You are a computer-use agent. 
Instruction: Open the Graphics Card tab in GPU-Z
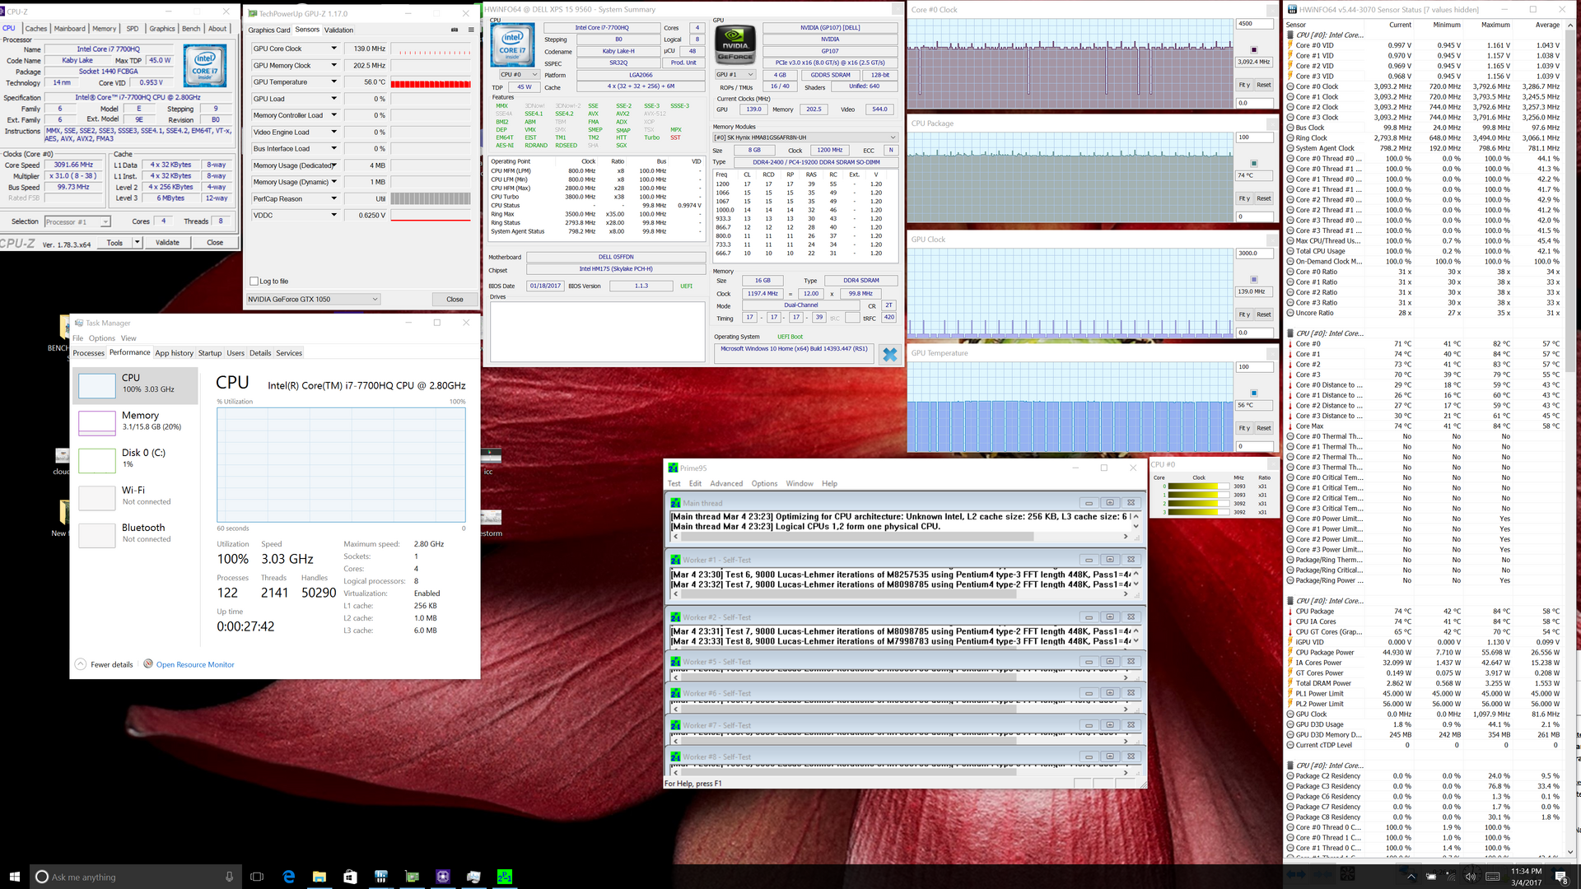[269, 30]
